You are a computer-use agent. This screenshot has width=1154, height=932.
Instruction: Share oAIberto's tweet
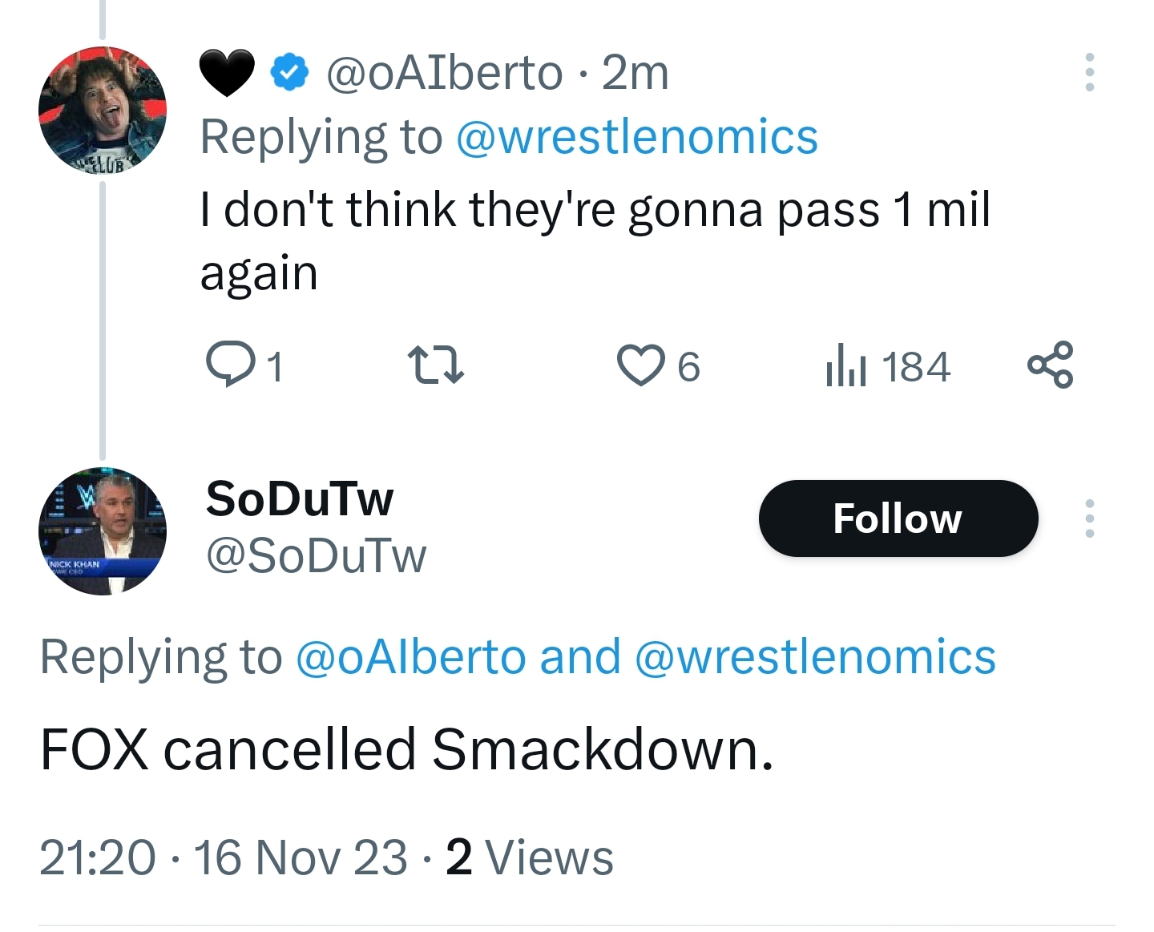coord(1050,365)
